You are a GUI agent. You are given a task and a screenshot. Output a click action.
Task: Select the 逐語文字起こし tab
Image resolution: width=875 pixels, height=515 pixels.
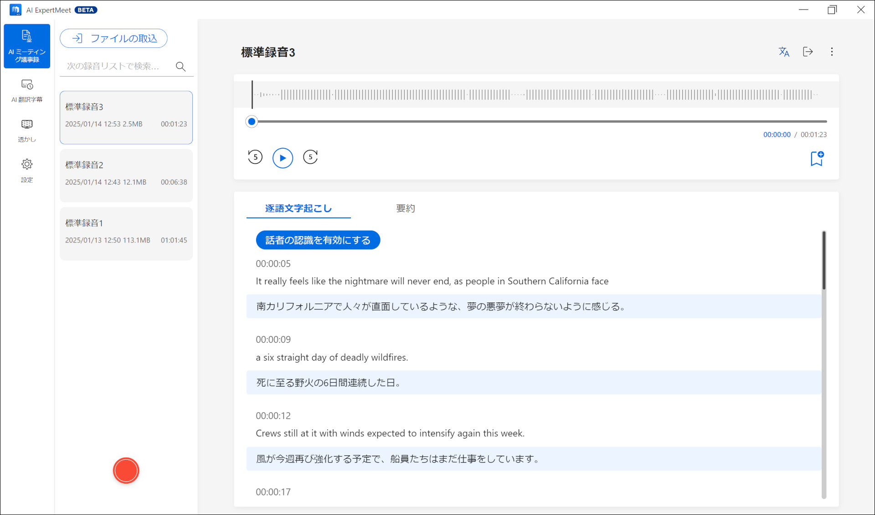pyautogui.click(x=299, y=208)
